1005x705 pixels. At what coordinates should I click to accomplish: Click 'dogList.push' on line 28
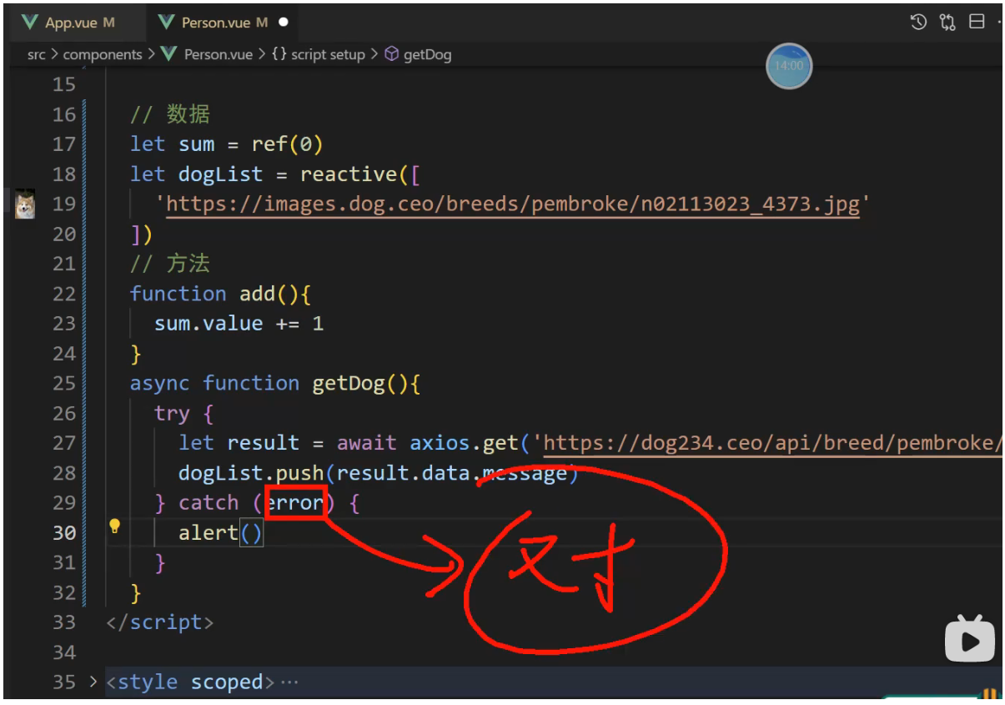pos(251,473)
